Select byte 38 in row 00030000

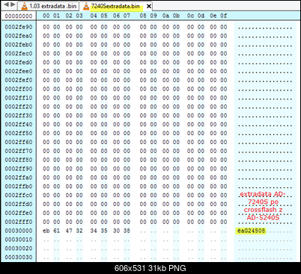point(127,231)
